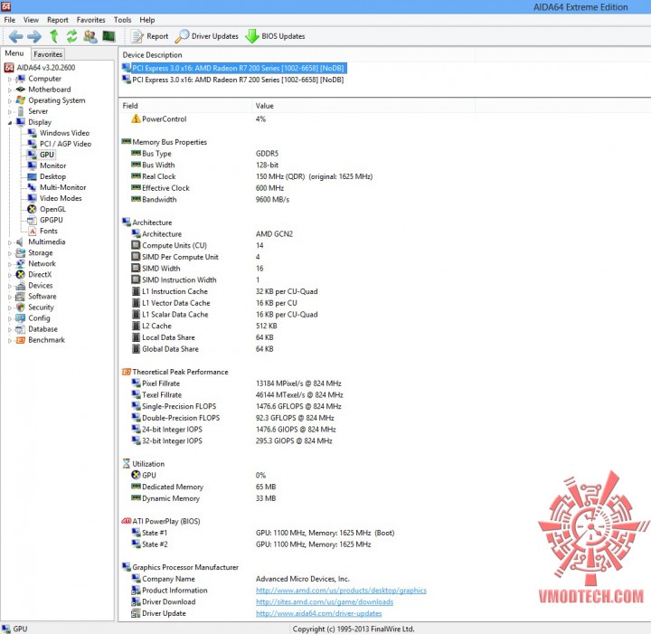Image resolution: width=651 pixels, height=634 pixels.
Task: Switch to the Menu tab in sidebar
Action: 14,53
